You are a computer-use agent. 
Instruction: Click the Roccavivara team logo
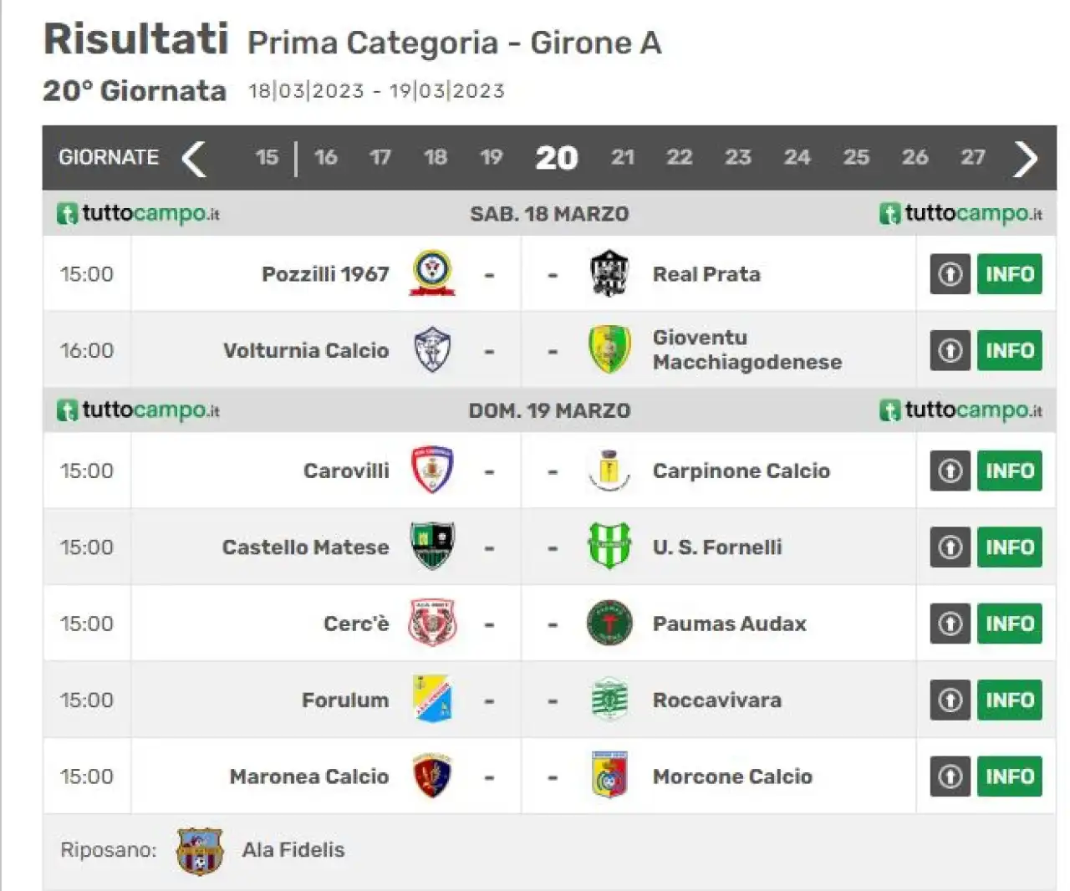tap(609, 700)
